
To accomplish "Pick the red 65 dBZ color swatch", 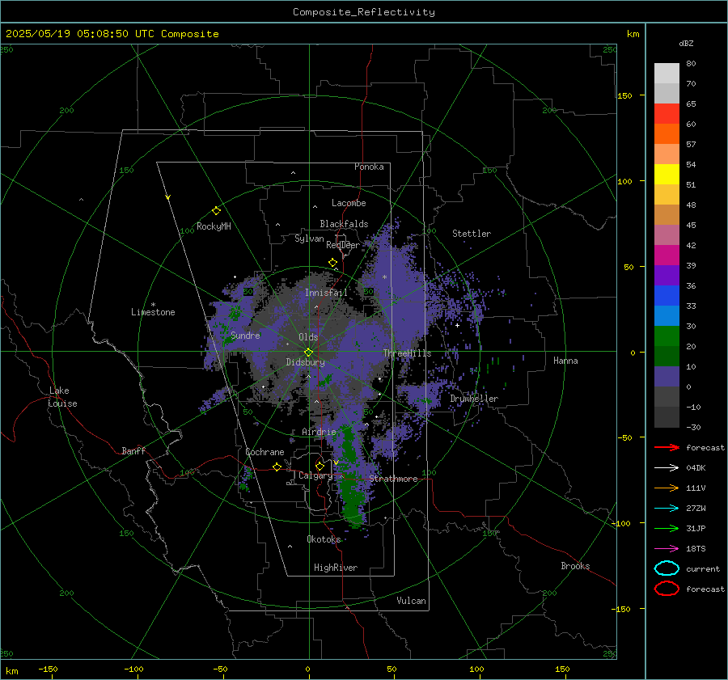I will click(x=667, y=113).
